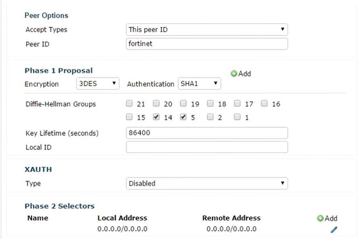Click the Add label in Phase 1 Proposal
The image size is (358, 239).
click(x=245, y=73)
